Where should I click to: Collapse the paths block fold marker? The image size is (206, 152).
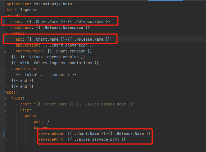click(5, 116)
